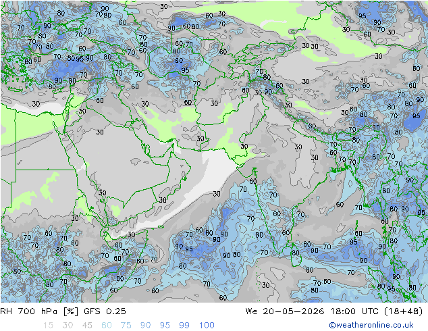Click the GFS 0.25 model label
Image resolution: width=428 pixels, height=331 pixels.
(105, 311)
